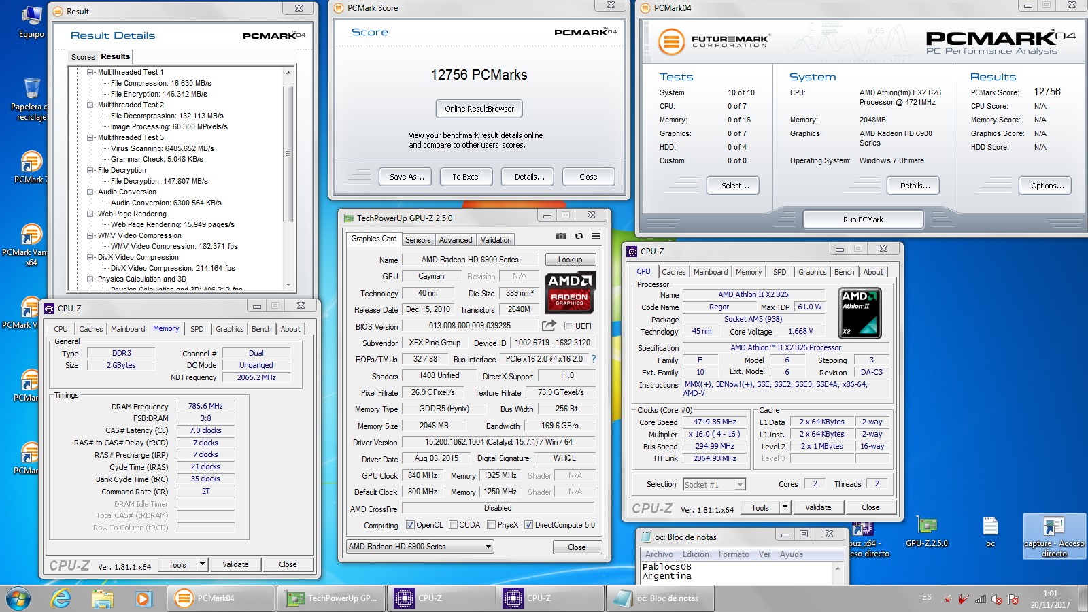
Task: Switch to TechPowerUp GPU-Z taskbar button
Action: 331,598
